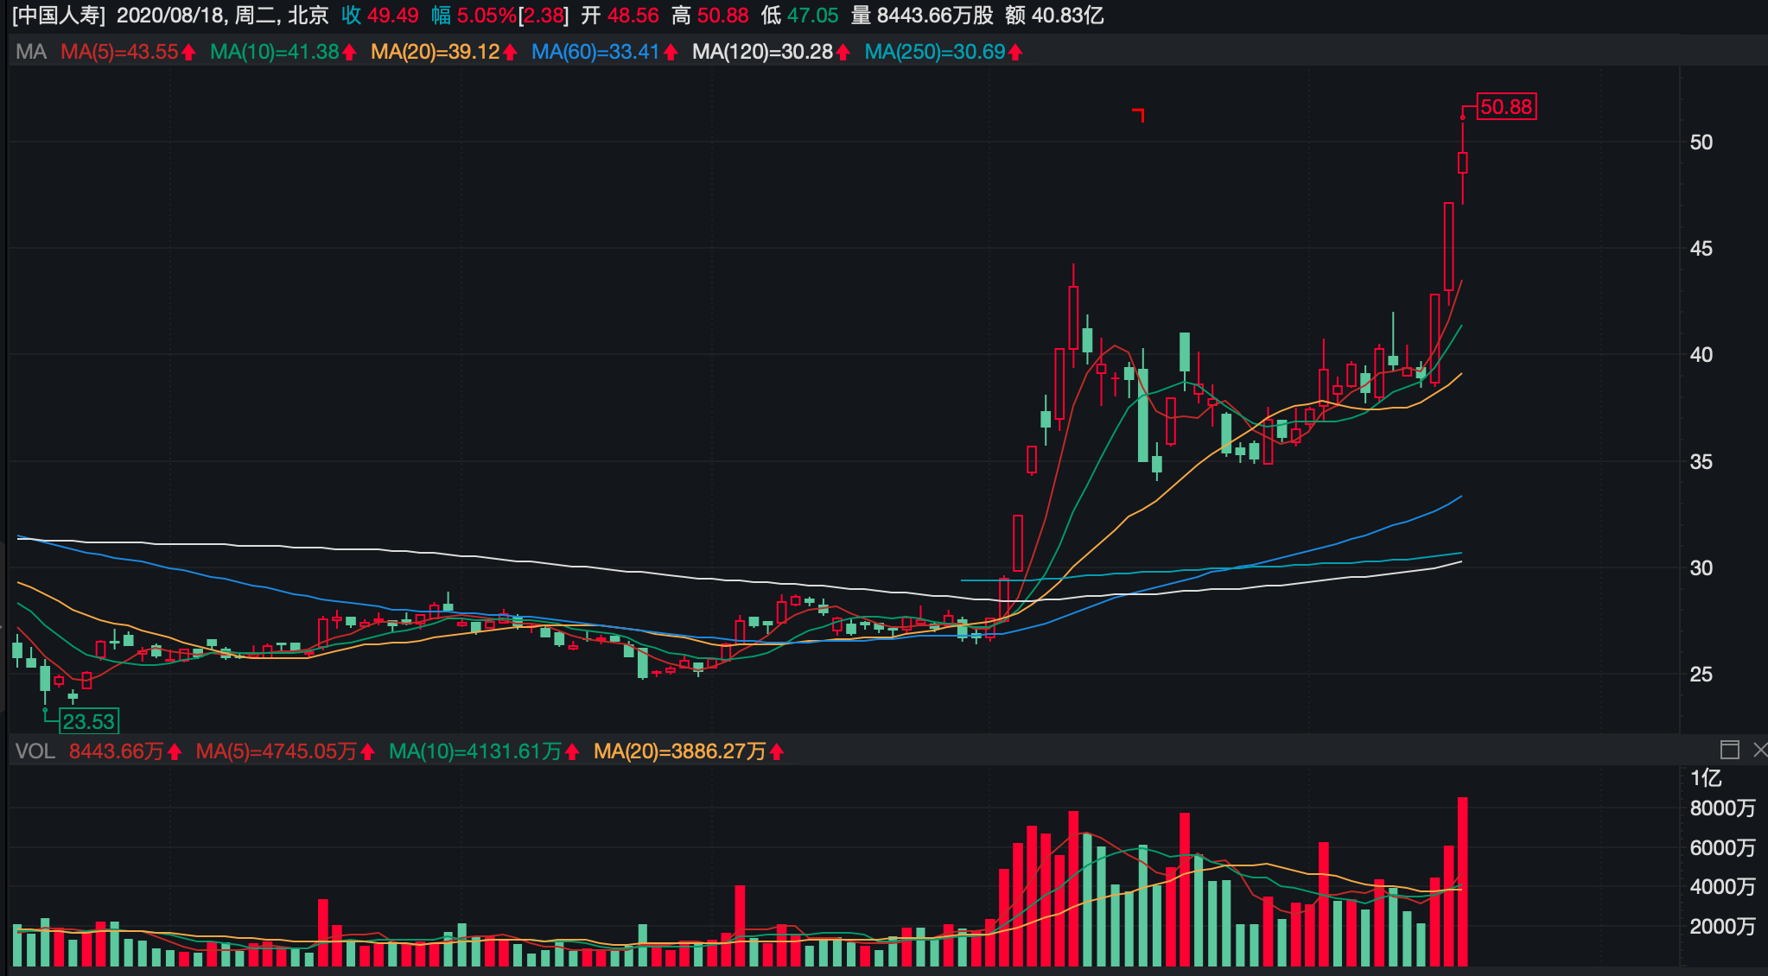Click the 50.88 price marker box on chart
Screen dimensions: 1768x976
(x=1507, y=107)
